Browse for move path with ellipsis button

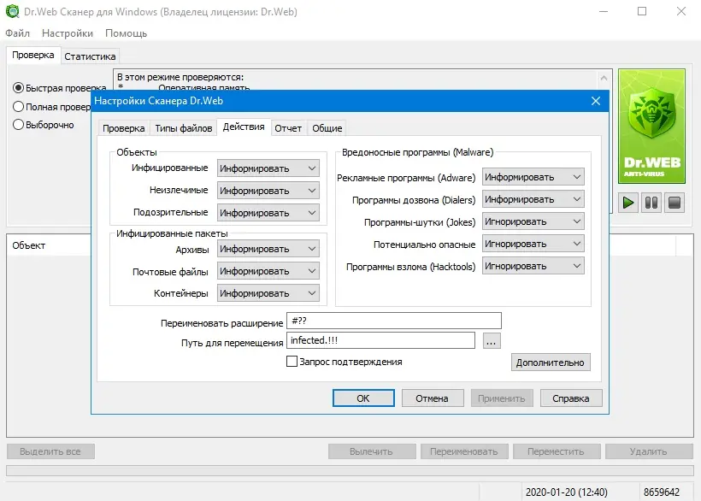pos(492,341)
